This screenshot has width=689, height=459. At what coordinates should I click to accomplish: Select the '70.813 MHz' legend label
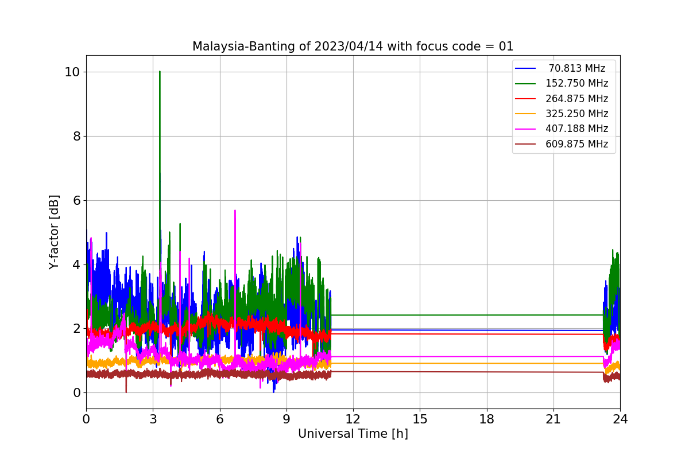pyautogui.click(x=577, y=68)
